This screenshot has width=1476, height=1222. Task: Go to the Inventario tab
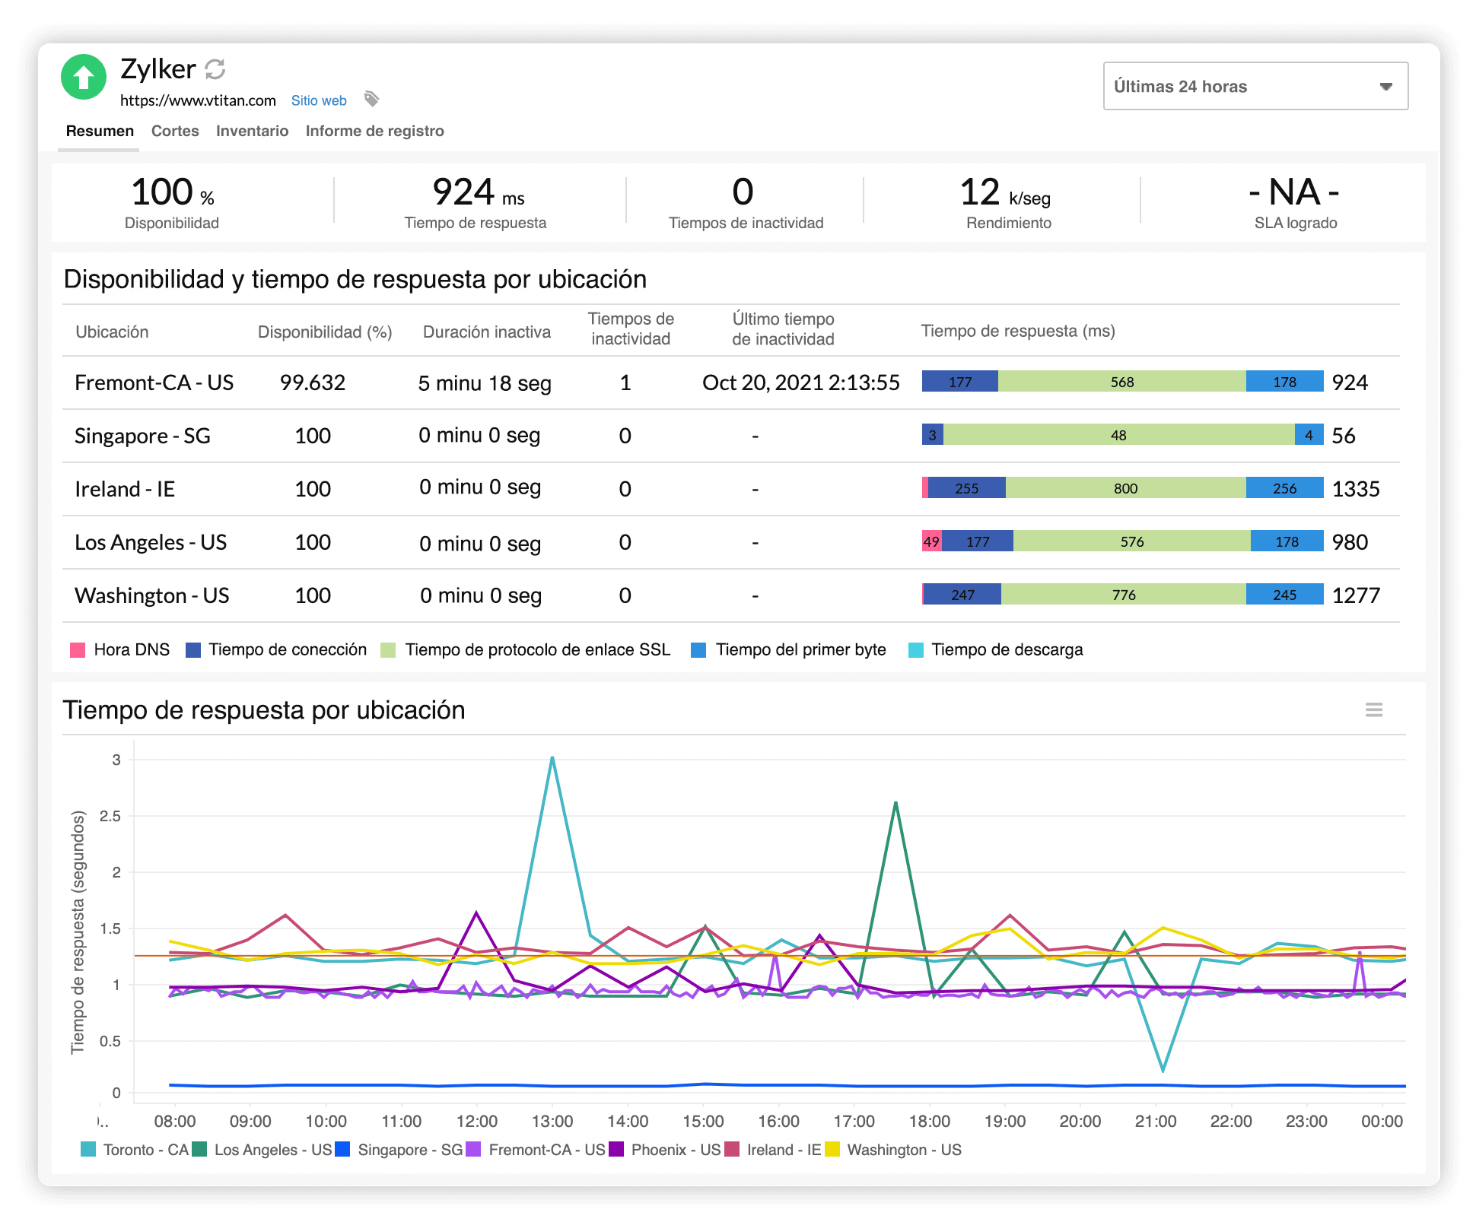click(x=252, y=131)
